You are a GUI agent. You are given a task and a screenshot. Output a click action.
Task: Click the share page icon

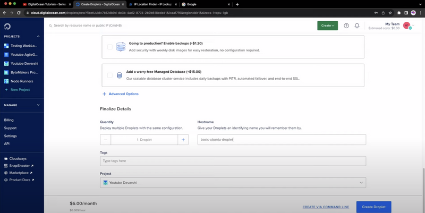pos(383,13)
